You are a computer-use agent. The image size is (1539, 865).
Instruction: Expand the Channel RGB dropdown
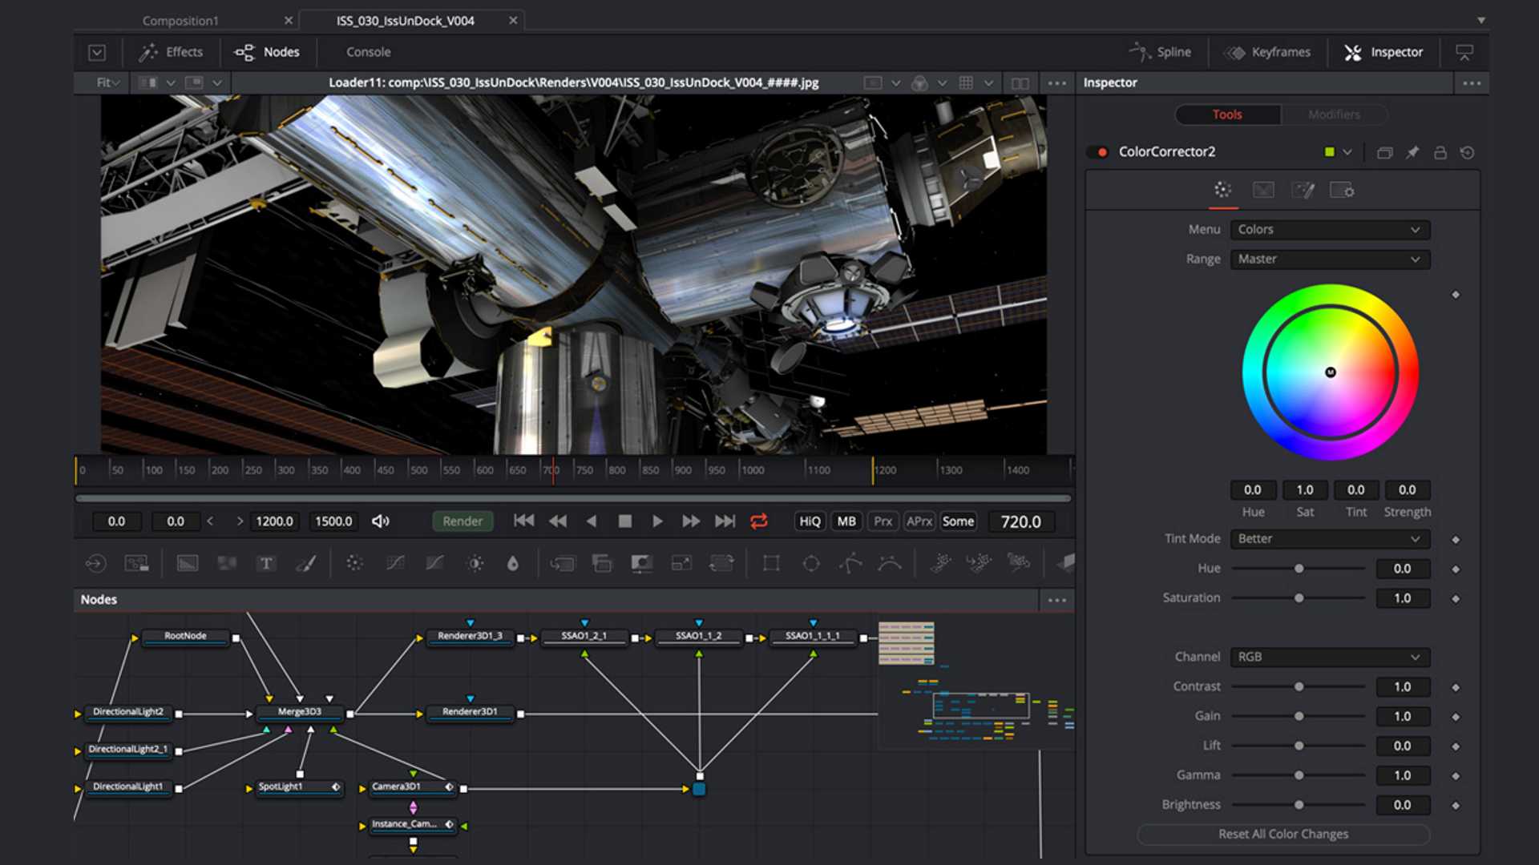click(x=1329, y=657)
